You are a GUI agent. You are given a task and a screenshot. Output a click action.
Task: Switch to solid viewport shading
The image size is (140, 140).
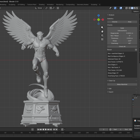tap(132, 8)
